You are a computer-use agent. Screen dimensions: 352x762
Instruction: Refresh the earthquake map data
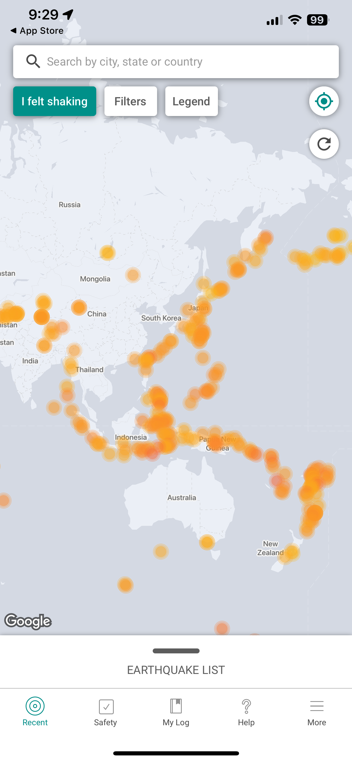[x=324, y=144]
